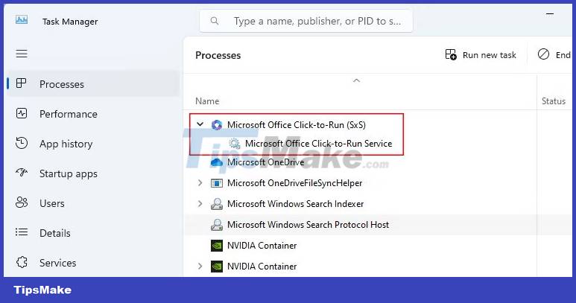Open the Details page
576x303 pixels.
[x=93, y=232]
